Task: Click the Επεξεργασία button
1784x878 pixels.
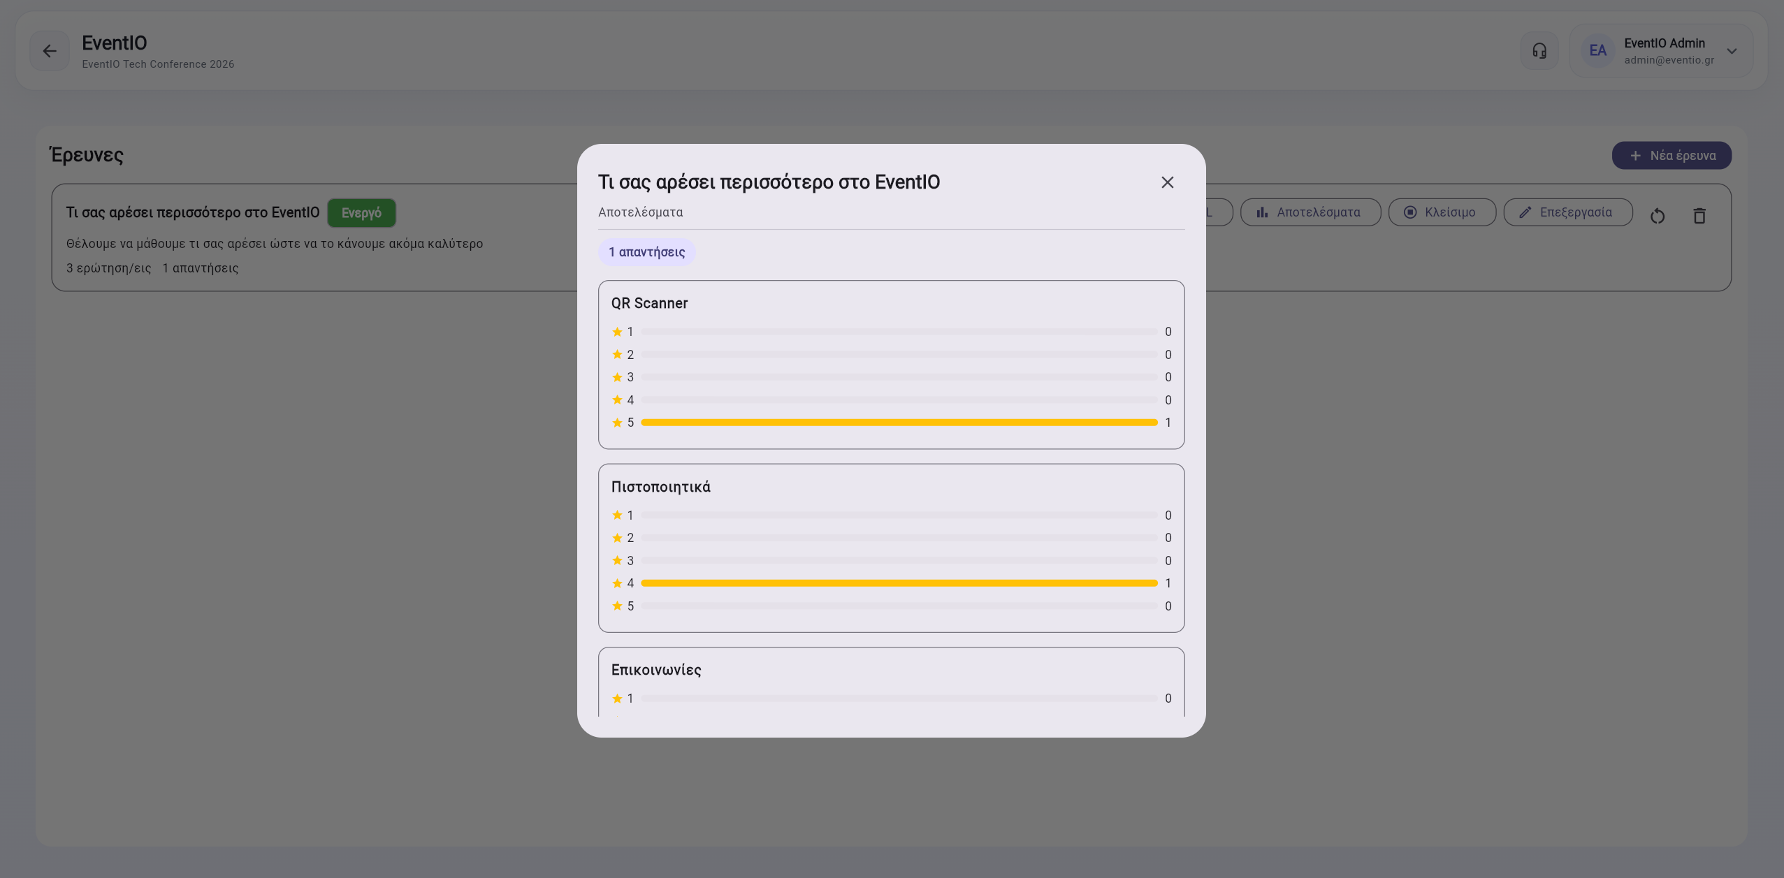Action: 1567,212
